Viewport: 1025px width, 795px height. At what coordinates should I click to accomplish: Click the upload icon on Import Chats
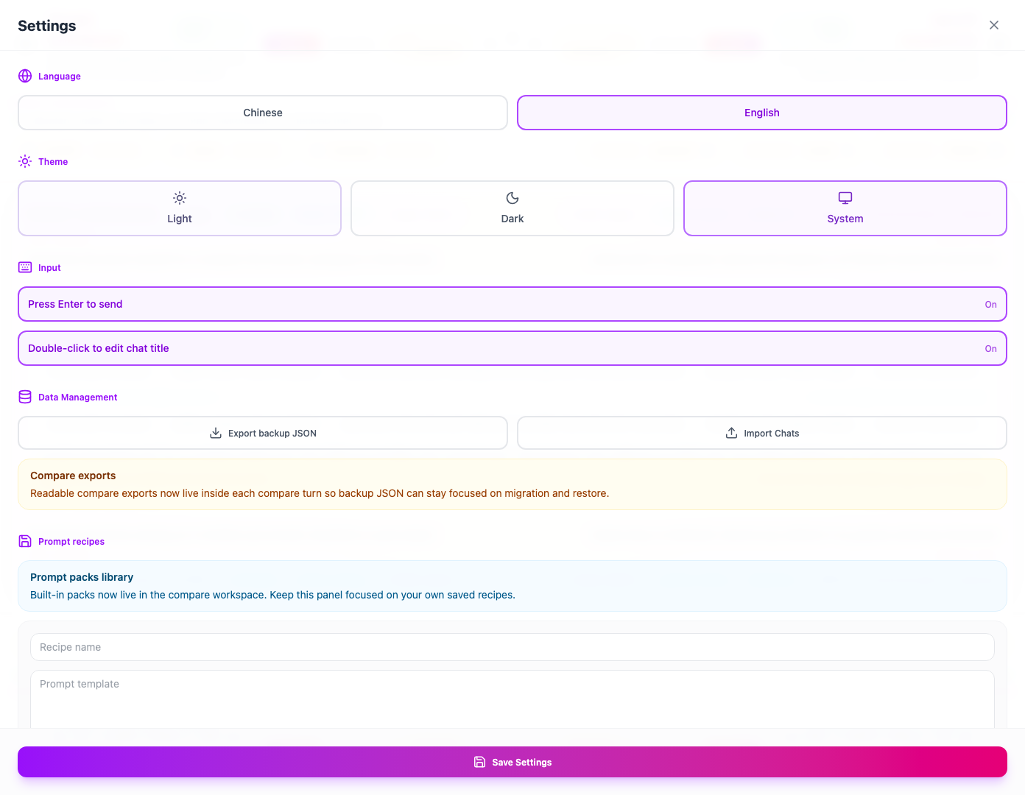click(x=731, y=433)
